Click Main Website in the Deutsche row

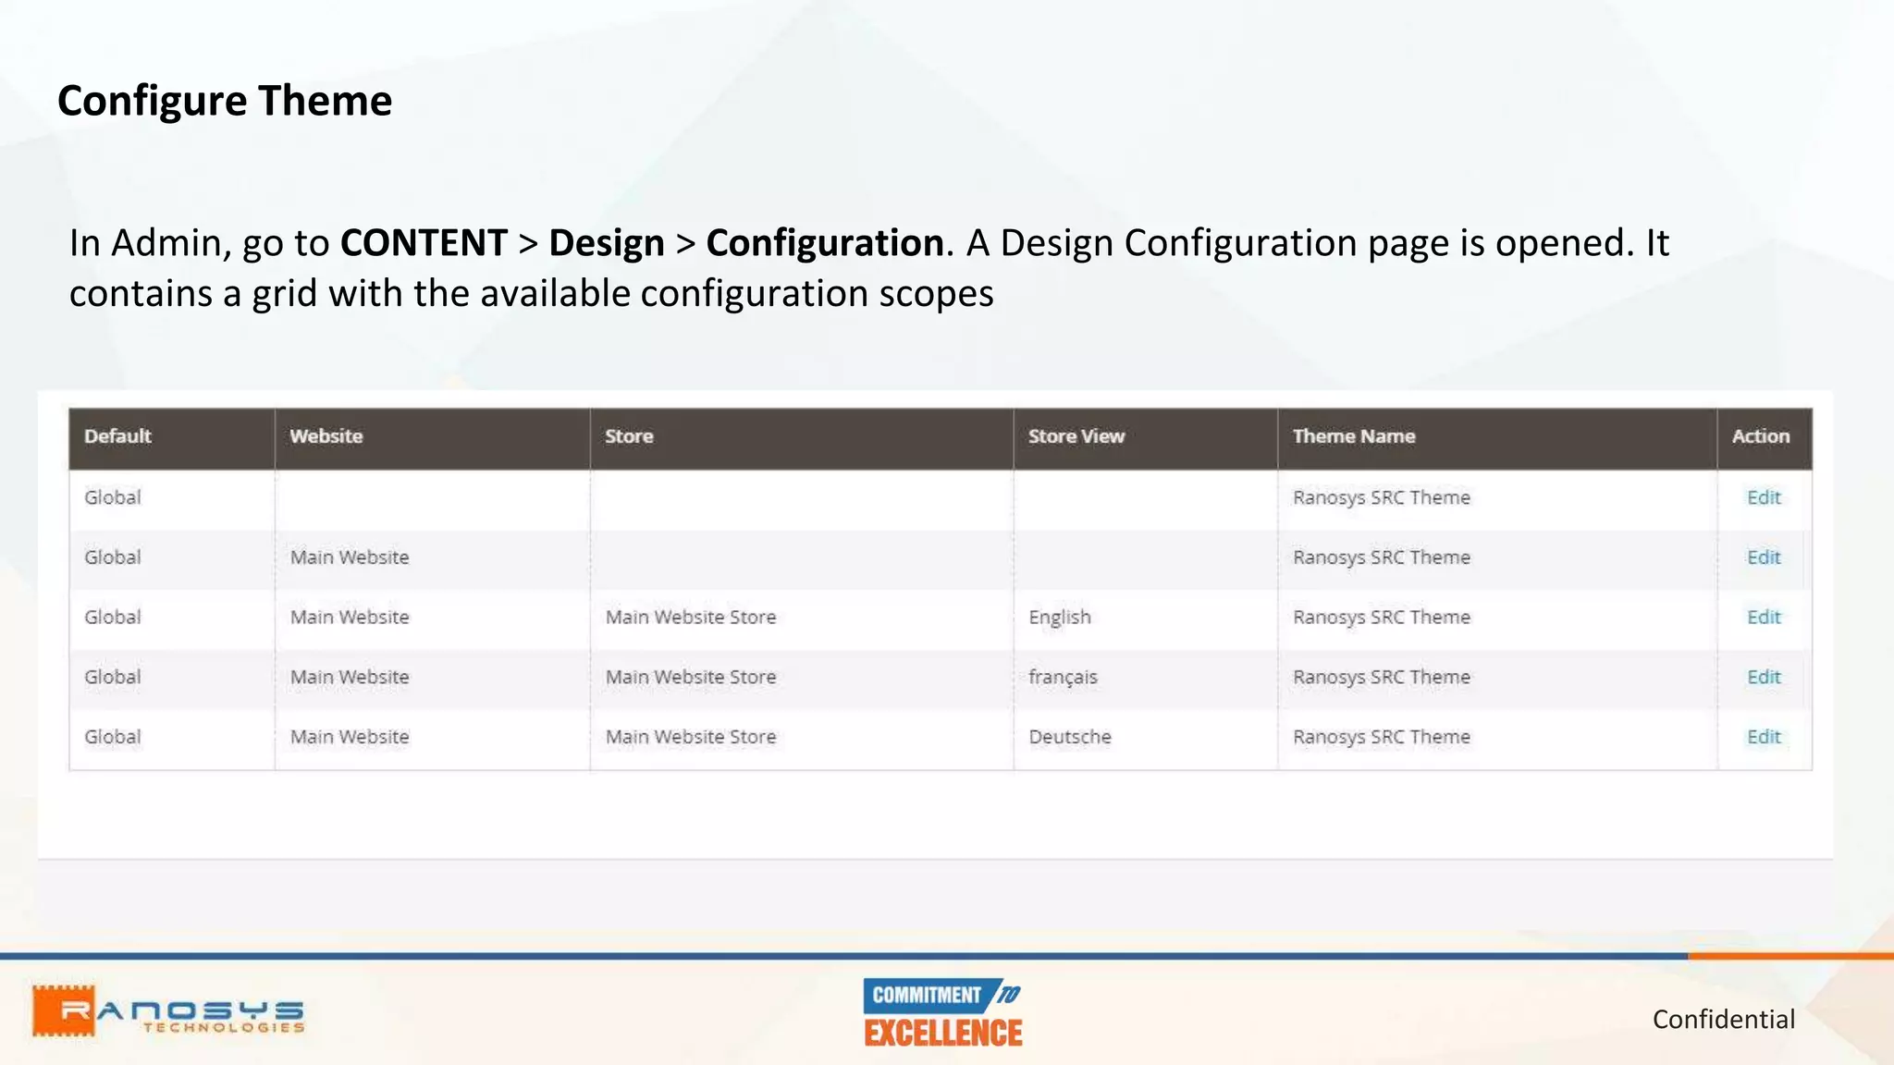pyautogui.click(x=350, y=737)
